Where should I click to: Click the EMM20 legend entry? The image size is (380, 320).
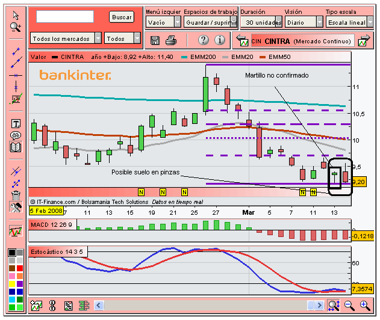[x=238, y=57]
